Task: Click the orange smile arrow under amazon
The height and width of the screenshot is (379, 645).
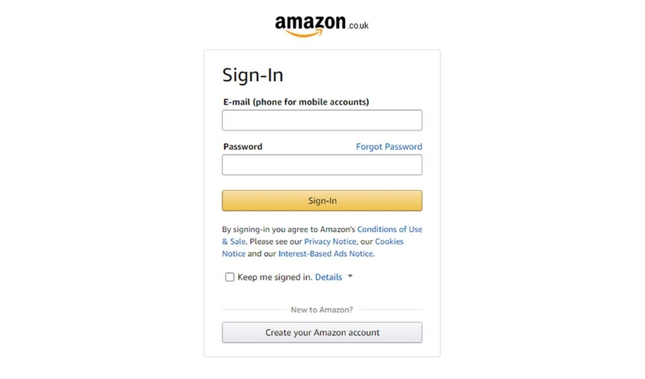Action: (x=304, y=33)
